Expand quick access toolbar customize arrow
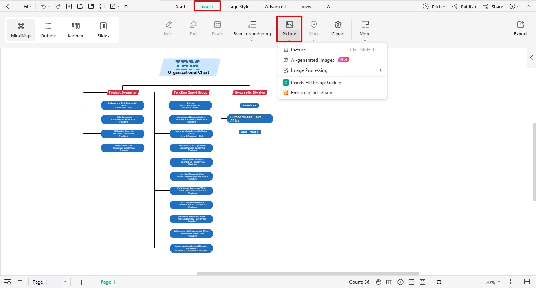 coord(126,7)
